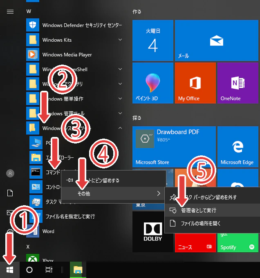The image size is (260, 278).
Task: Click the Cortana circle icon on taskbar
Action: [x=29, y=270]
